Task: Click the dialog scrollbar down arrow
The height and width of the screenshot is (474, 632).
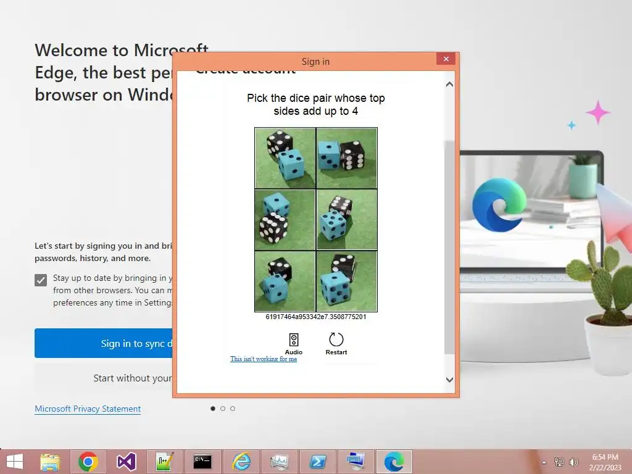Action: click(x=449, y=380)
